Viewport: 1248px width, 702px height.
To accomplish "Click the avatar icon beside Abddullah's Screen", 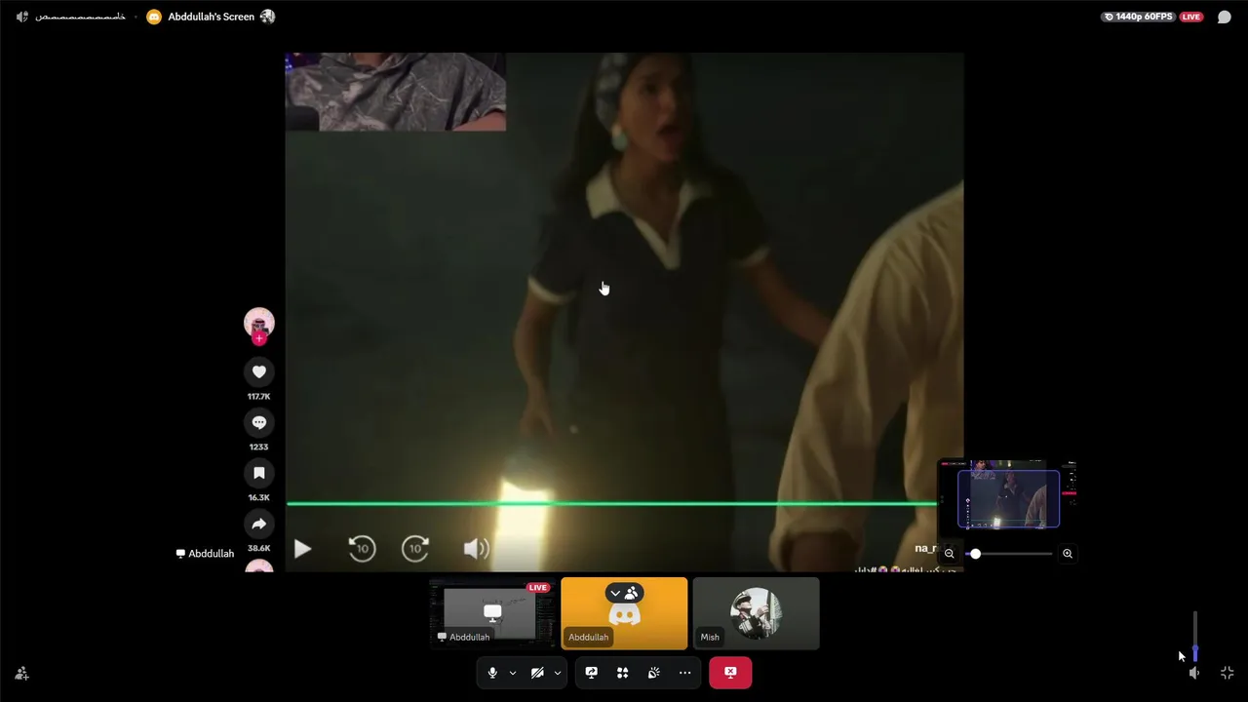I will click(x=267, y=17).
